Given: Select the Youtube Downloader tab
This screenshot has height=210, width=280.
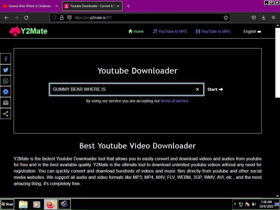Looking at the screenshot, I should (92, 6).
